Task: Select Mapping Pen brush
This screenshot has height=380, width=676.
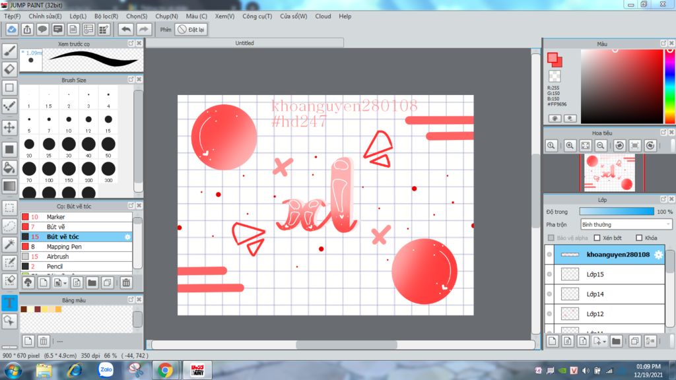Action: 77,247
